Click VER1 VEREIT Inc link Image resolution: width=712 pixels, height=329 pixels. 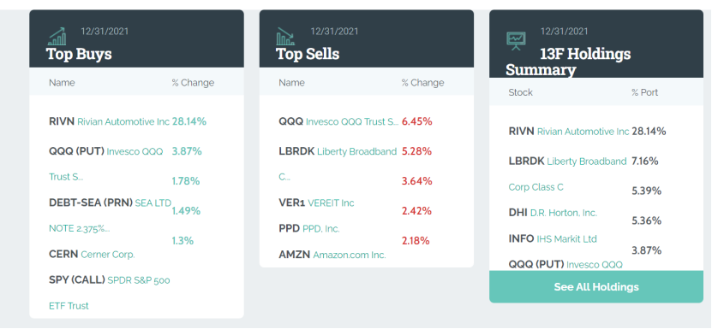(x=316, y=203)
